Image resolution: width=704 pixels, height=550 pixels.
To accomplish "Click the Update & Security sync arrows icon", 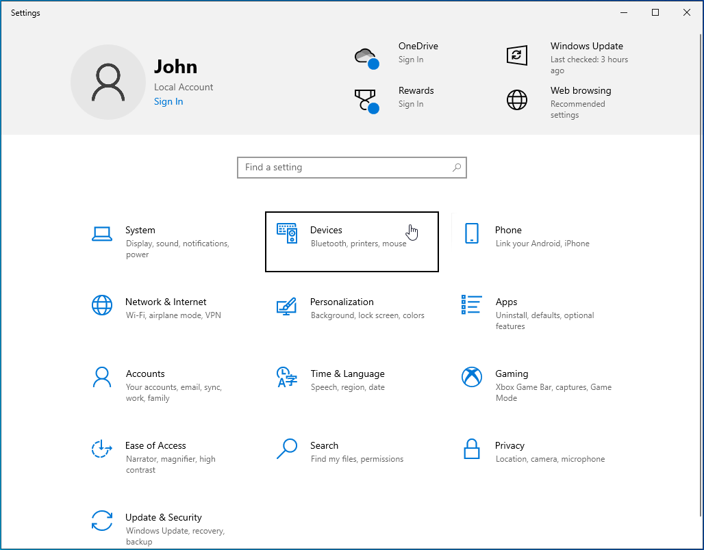I will (x=101, y=521).
